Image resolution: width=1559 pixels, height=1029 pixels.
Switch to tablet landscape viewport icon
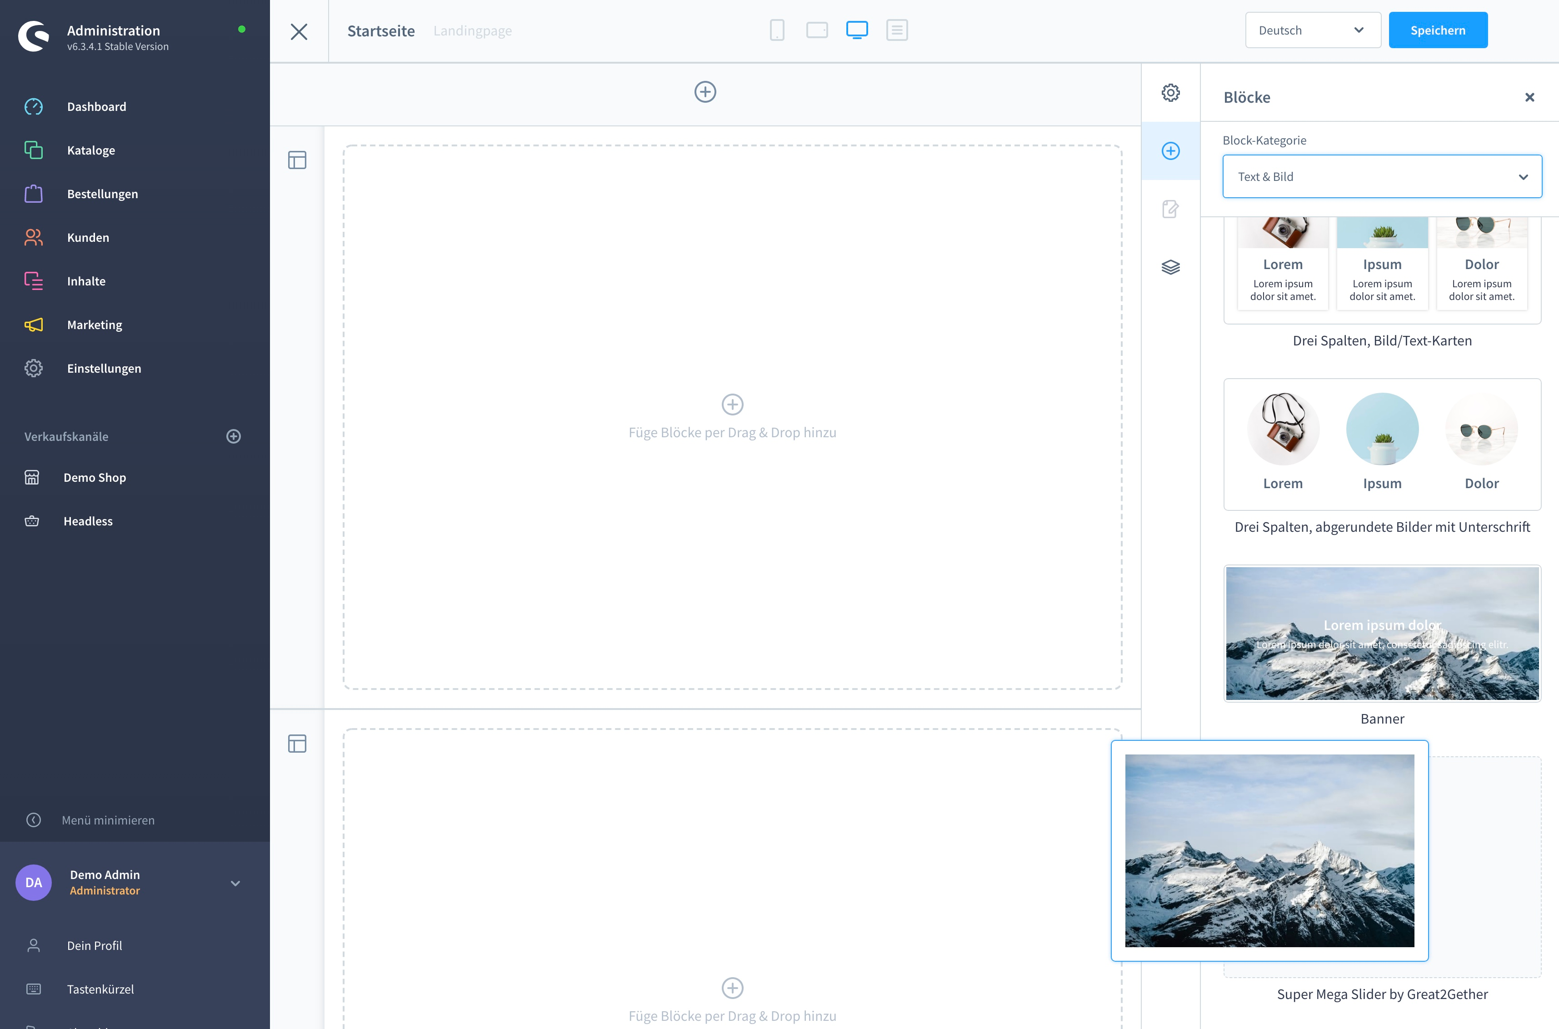pyautogui.click(x=817, y=30)
